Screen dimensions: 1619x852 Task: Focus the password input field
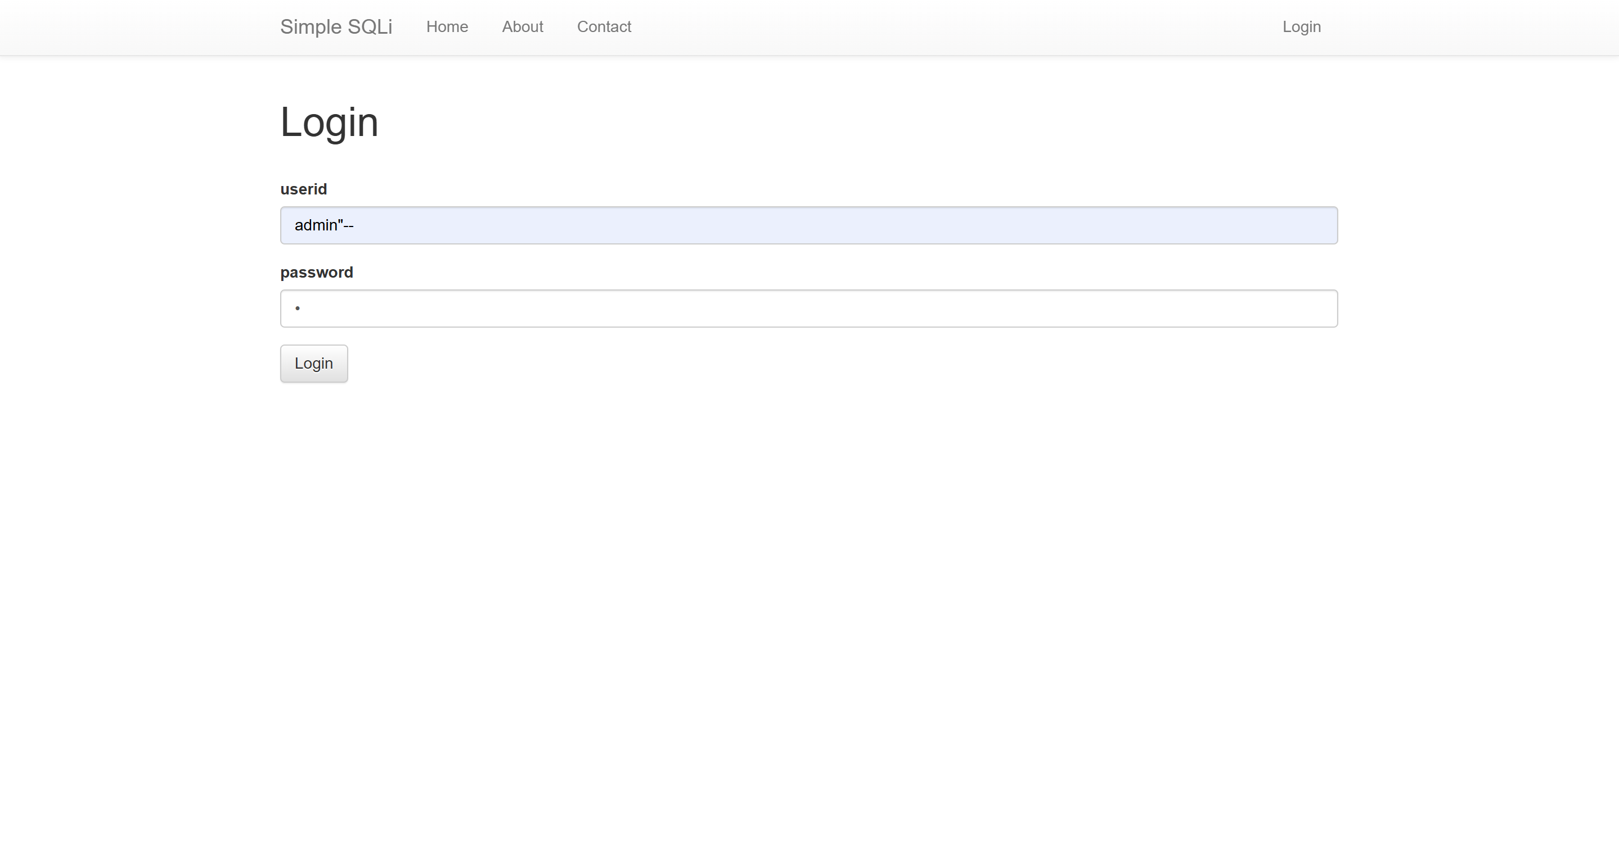(809, 309)
